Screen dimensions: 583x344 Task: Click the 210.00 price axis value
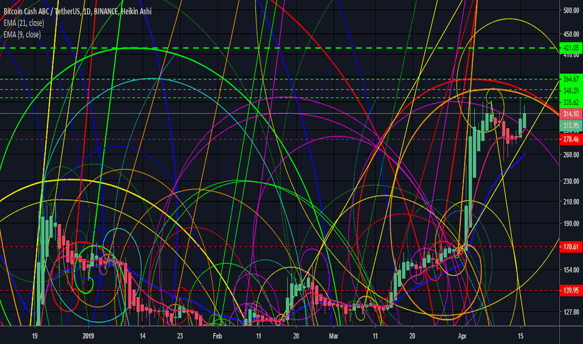pos(571,201)
